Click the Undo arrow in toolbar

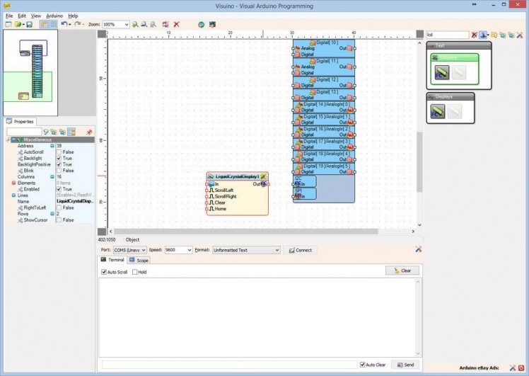[x=64, y=24]
